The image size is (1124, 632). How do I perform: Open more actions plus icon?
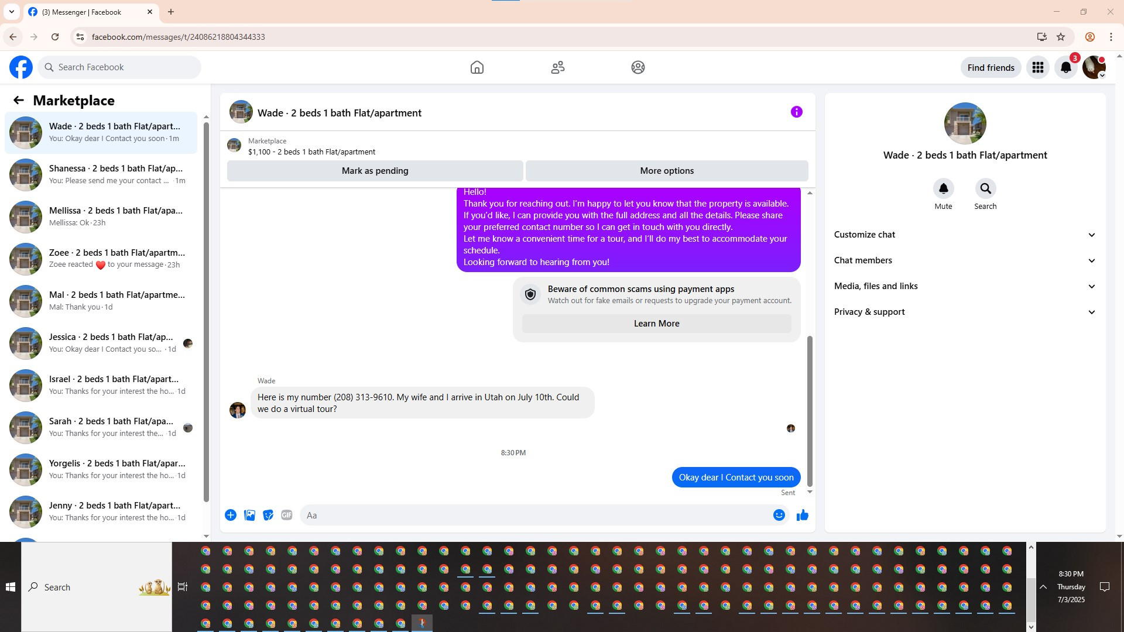point(231,515)
